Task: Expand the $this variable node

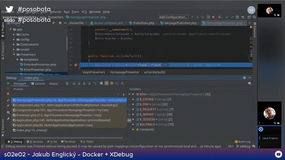Action: pyautogui.click(x=133, y=94)
